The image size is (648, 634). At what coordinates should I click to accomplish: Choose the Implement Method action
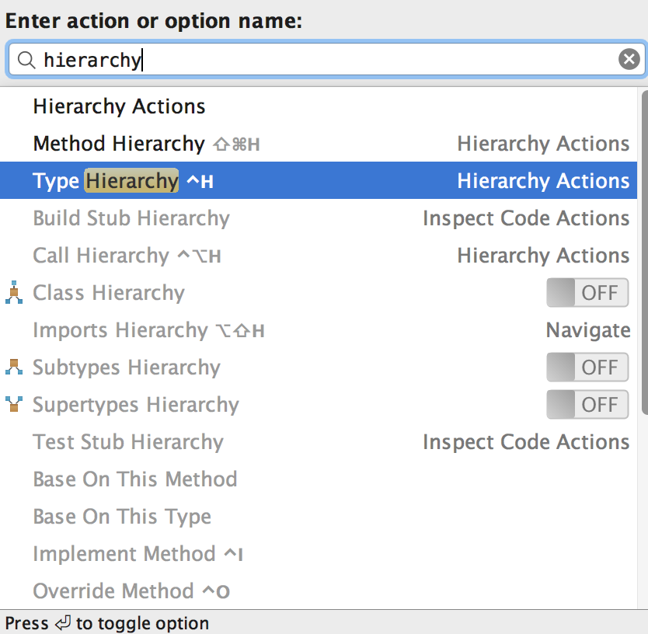(x=124, y=554)
